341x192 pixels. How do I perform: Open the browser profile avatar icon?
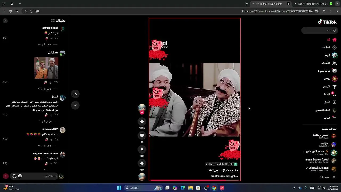coord(10,11)
